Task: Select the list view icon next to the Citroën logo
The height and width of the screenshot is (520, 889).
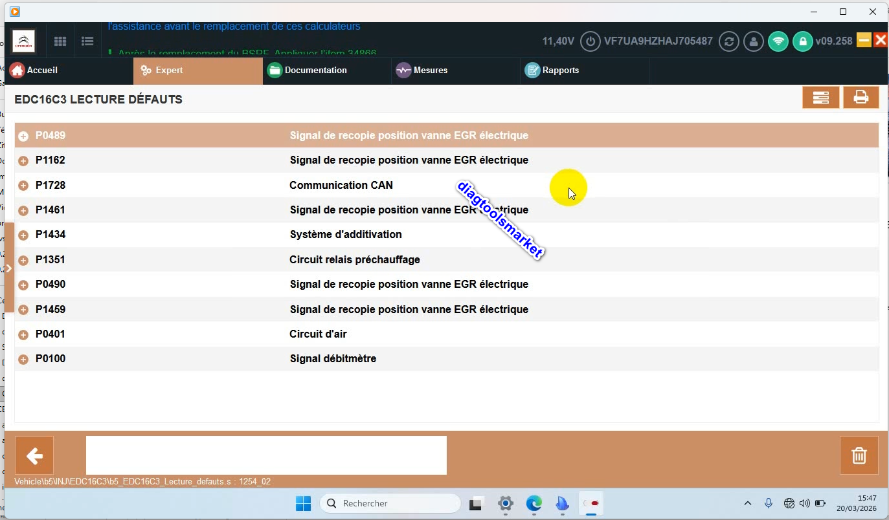Action: [87, 41]
